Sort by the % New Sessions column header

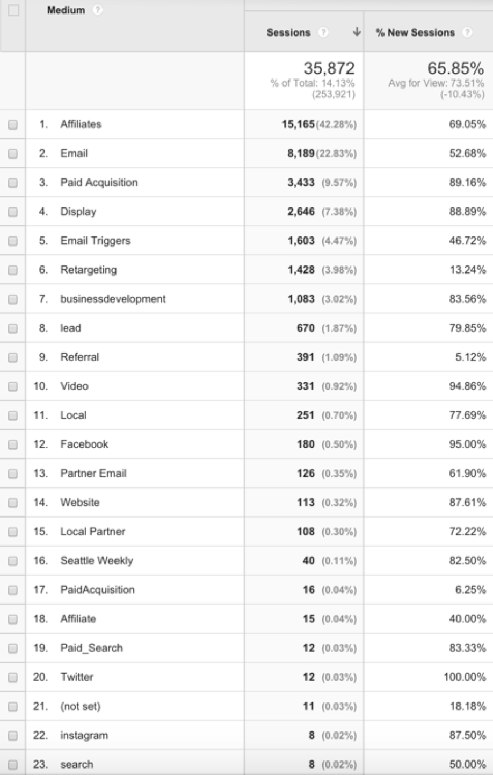click(415, 32)
